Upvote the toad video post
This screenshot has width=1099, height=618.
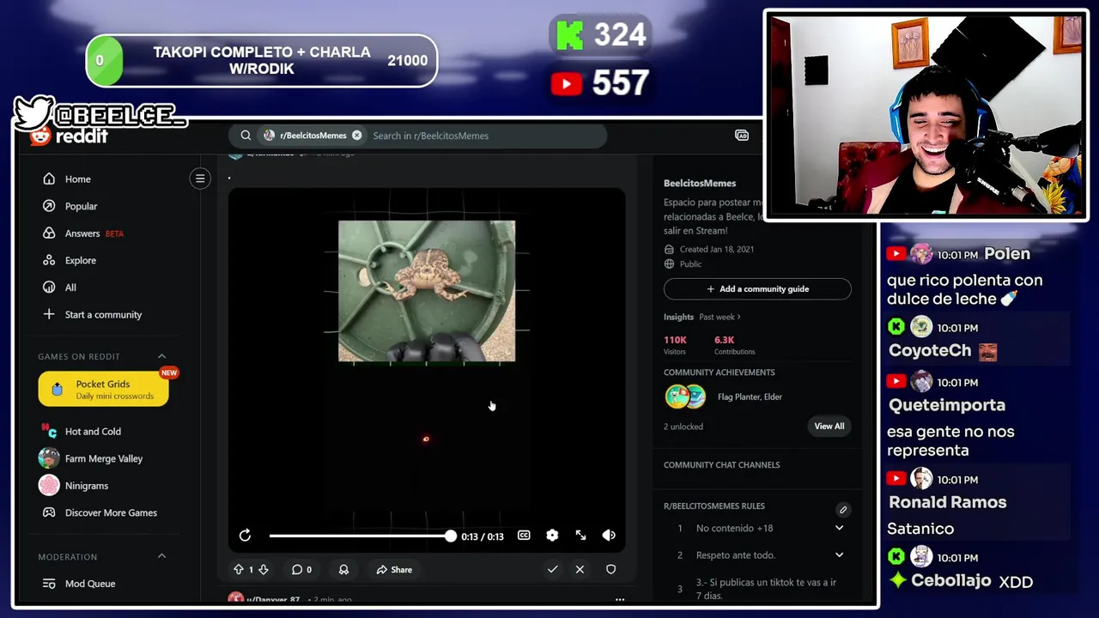point(239,569)
